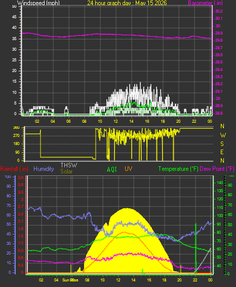Click the '0.3' rainfall axis value
Image resolution: width=236 pixels, height=287 pixels.
coord(21,265)
